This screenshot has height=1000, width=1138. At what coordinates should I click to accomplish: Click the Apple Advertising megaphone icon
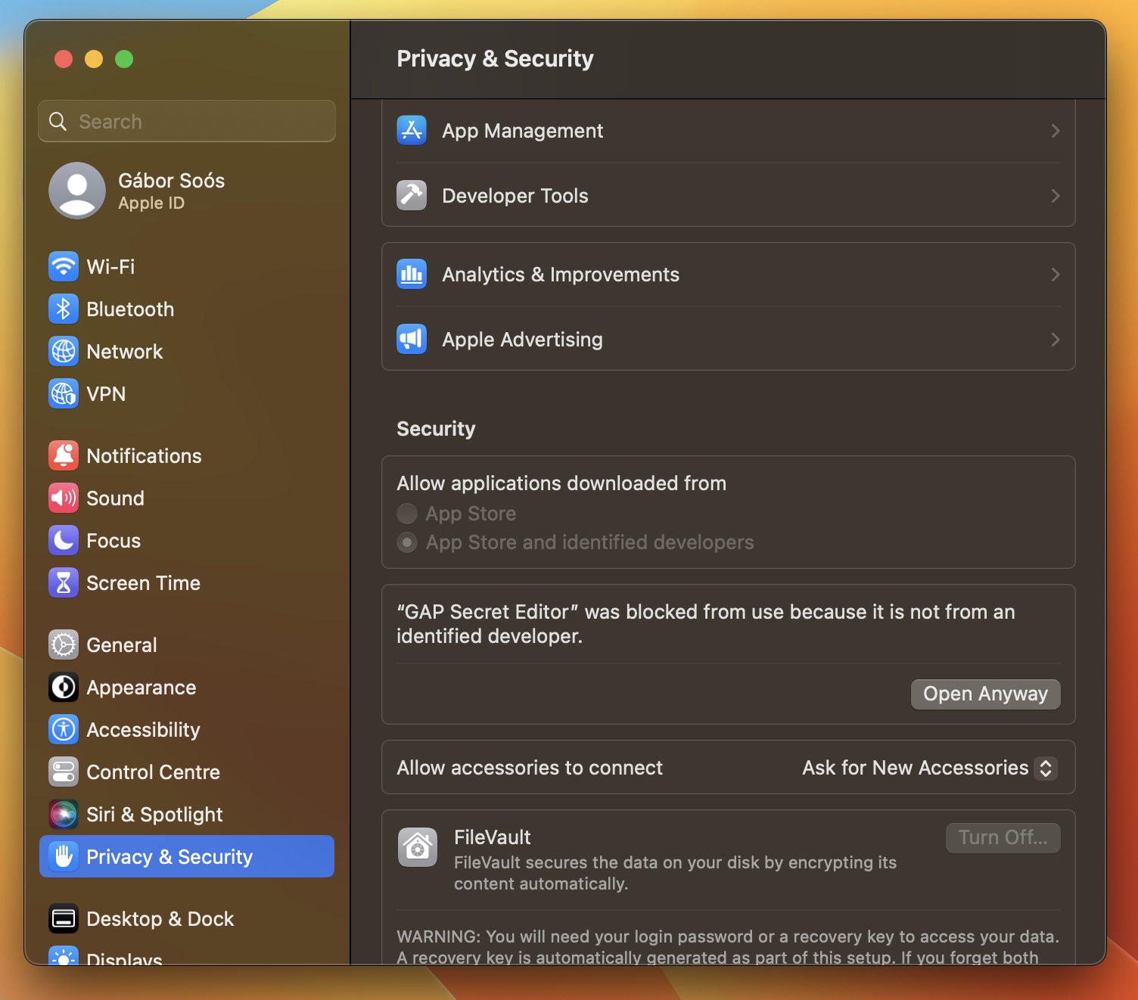tap(412, 339)
